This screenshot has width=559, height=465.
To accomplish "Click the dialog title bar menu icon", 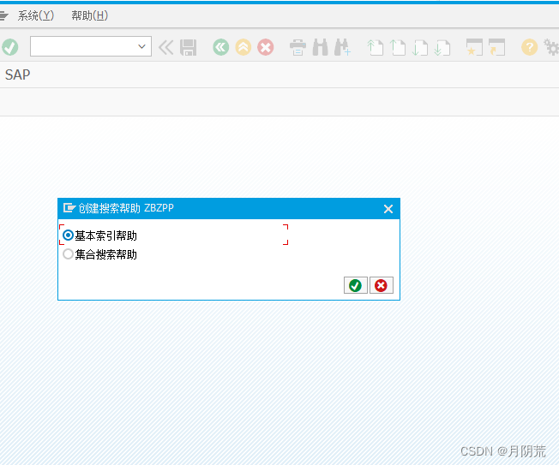I will pyautogui.click(x=69, y=207).
